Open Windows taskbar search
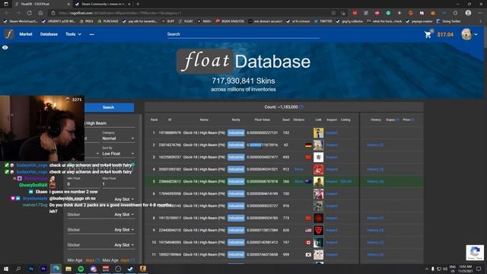487x274 pixels. 18,269
